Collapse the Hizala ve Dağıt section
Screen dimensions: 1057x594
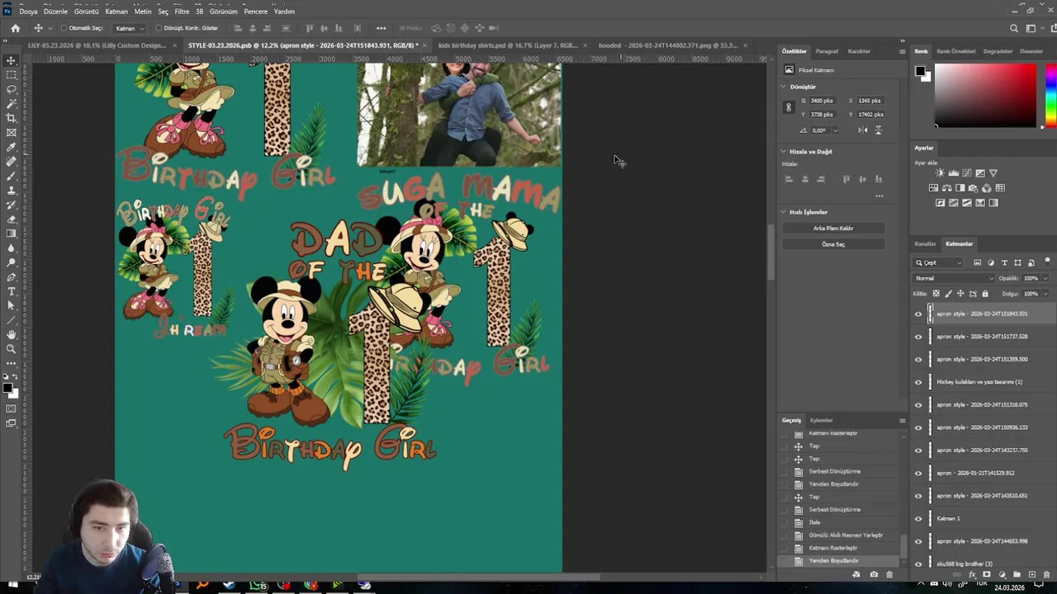[784, 152]
